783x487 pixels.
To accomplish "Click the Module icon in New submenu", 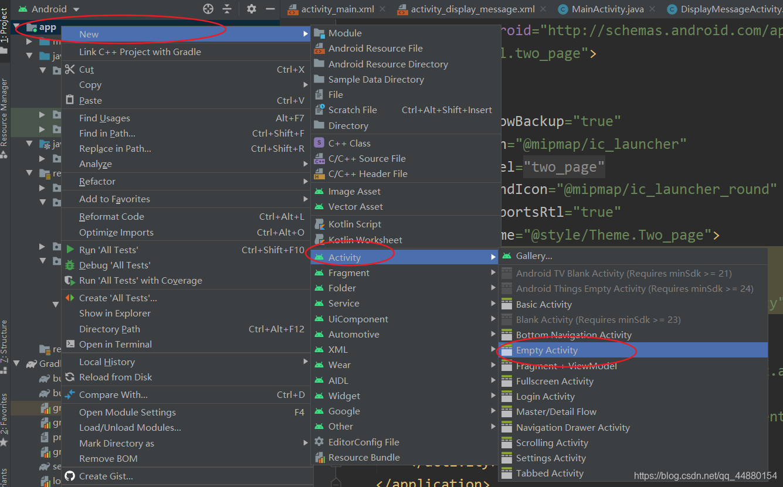I will click(x=319, y=33).
